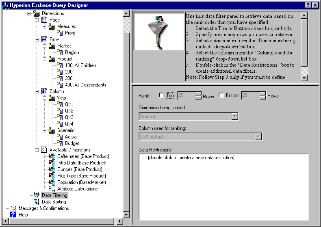Click the Help question mark icon
The height and width of the screenshot is (227, 321).
pyautogui.click(x=13, y=214)
